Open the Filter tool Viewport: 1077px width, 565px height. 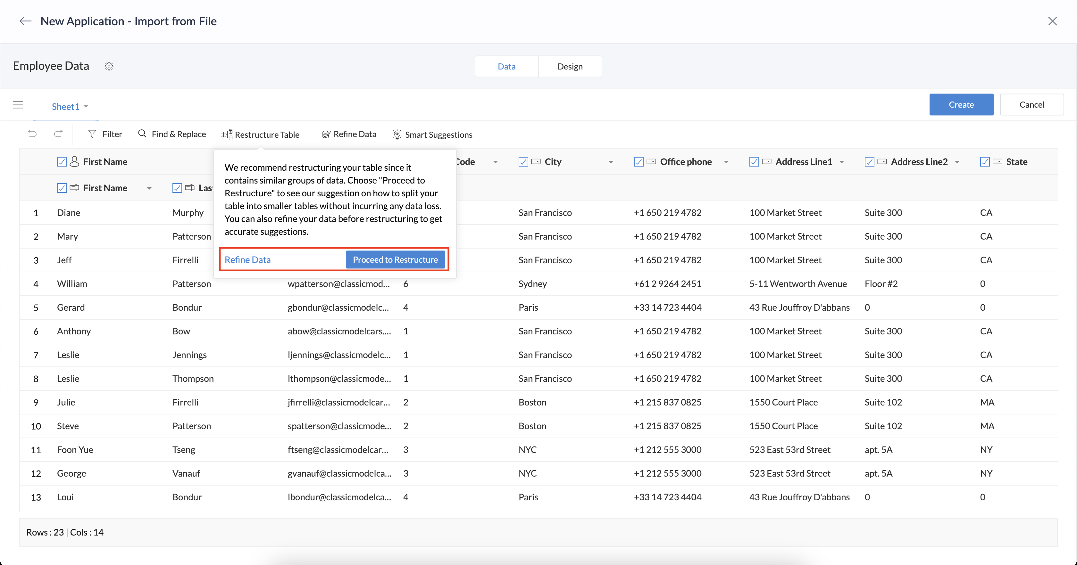click(x=105, y=134)
